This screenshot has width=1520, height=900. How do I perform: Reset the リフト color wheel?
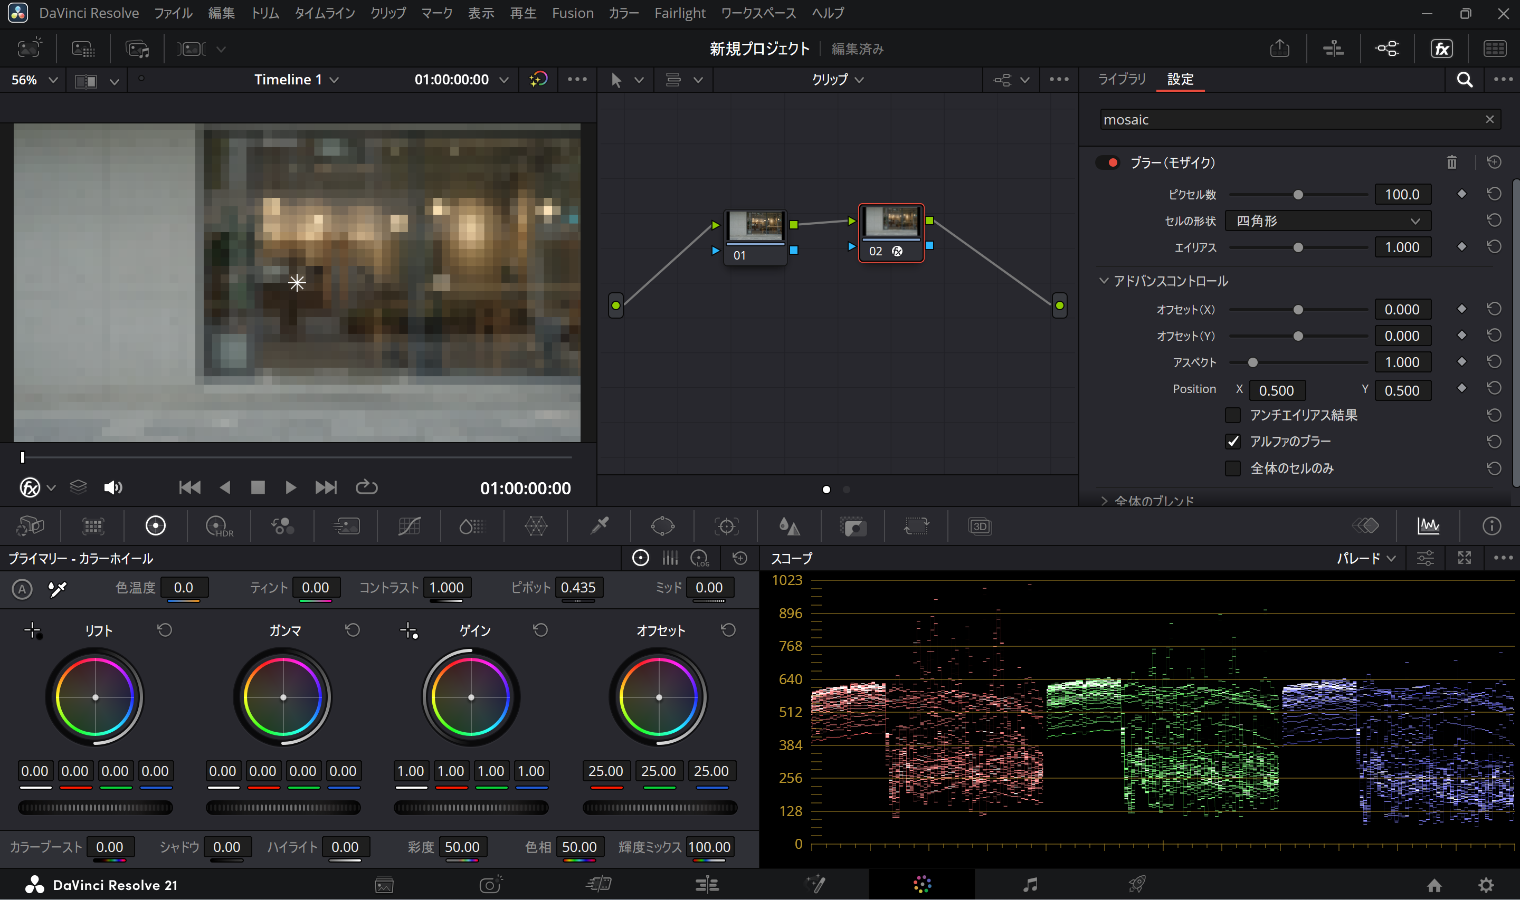[165, 630]
